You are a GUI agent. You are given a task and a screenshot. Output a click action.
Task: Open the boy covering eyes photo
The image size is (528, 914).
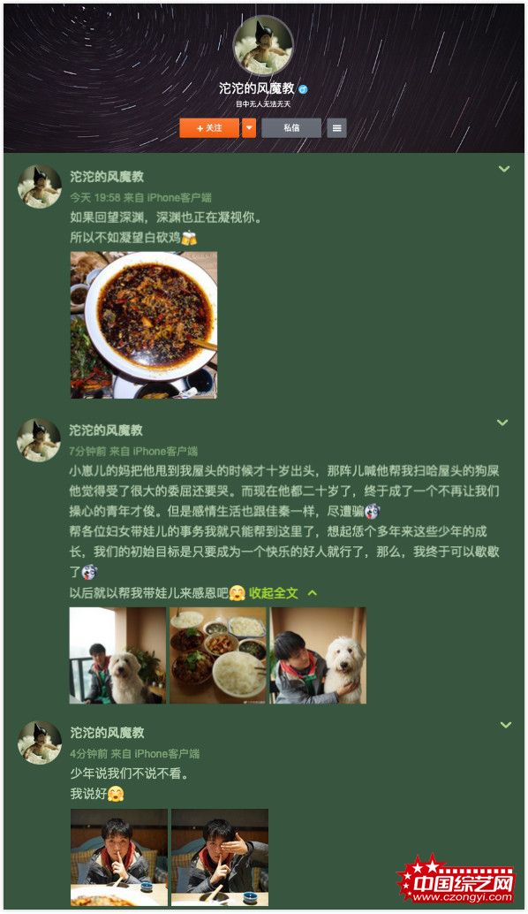click(x=220, y=857)
